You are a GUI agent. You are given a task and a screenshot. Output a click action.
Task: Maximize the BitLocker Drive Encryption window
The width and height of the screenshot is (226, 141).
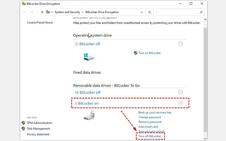point(191,4)
